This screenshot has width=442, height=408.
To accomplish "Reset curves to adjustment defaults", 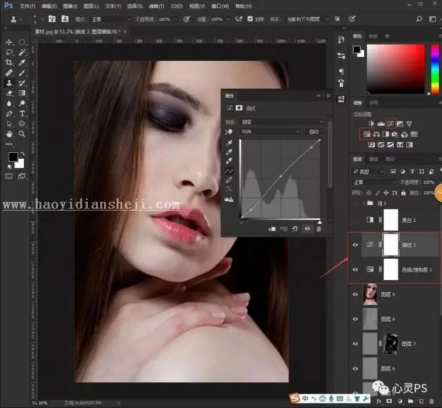I will pos(295,229).
